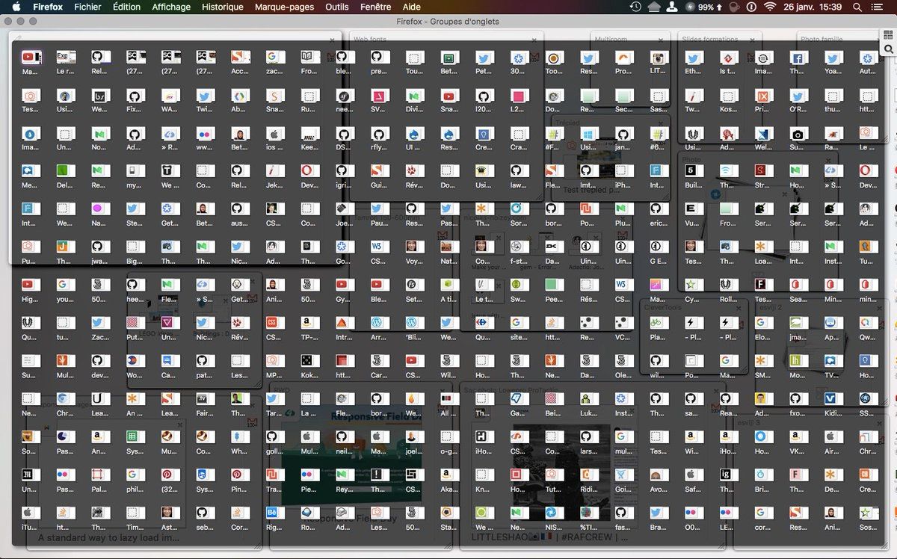
Task: Open the Marque-pages menu
Action: click(x=285, y=7)
